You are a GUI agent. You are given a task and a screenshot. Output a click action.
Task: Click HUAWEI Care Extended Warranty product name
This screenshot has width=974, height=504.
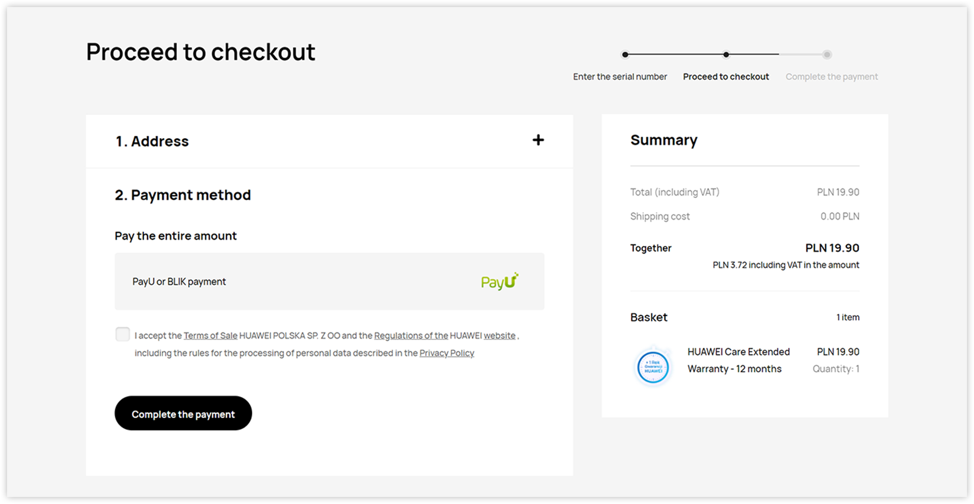coord(739,360)
